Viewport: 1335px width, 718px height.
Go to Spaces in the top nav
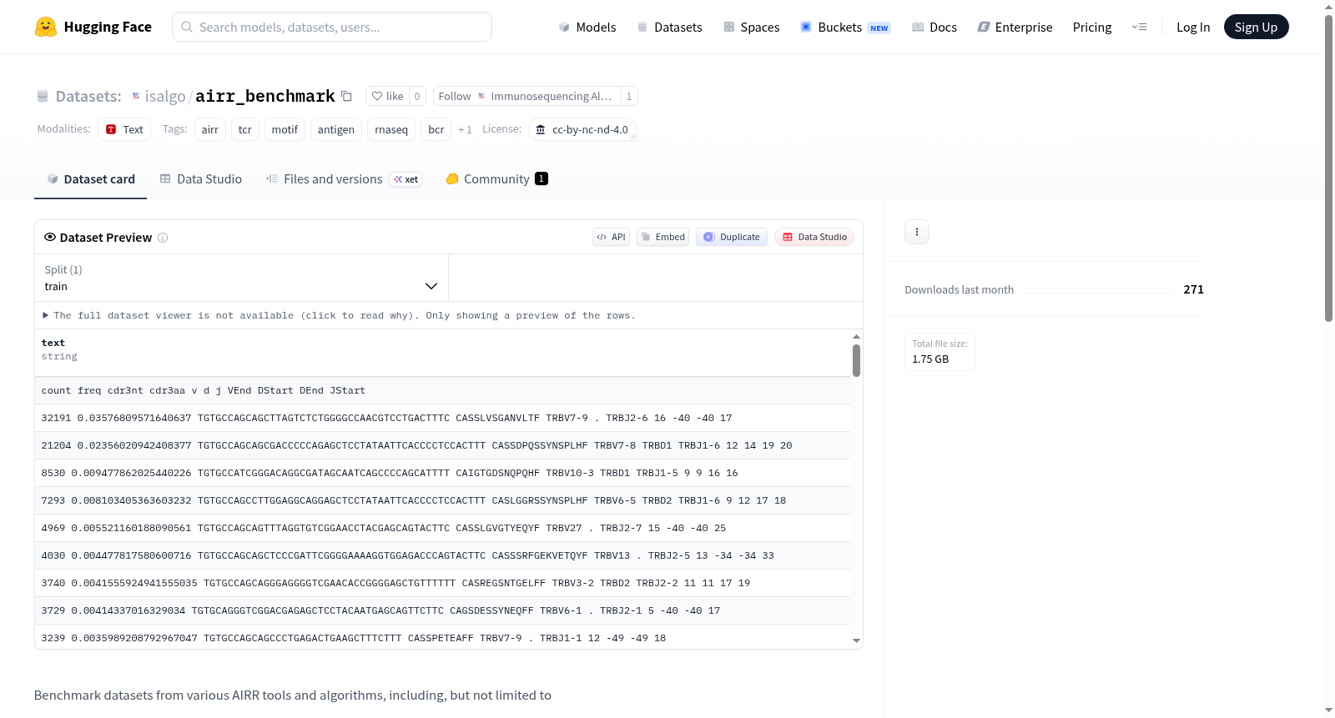tap(752, 27)
